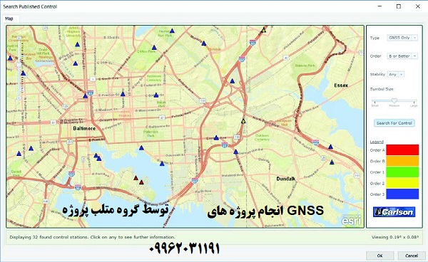
Task: Click the map zoom slider's minus button
Action: pos(19,98)
